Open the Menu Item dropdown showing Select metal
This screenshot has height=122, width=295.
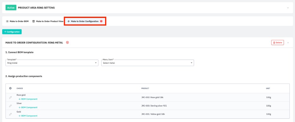point(147,63)
